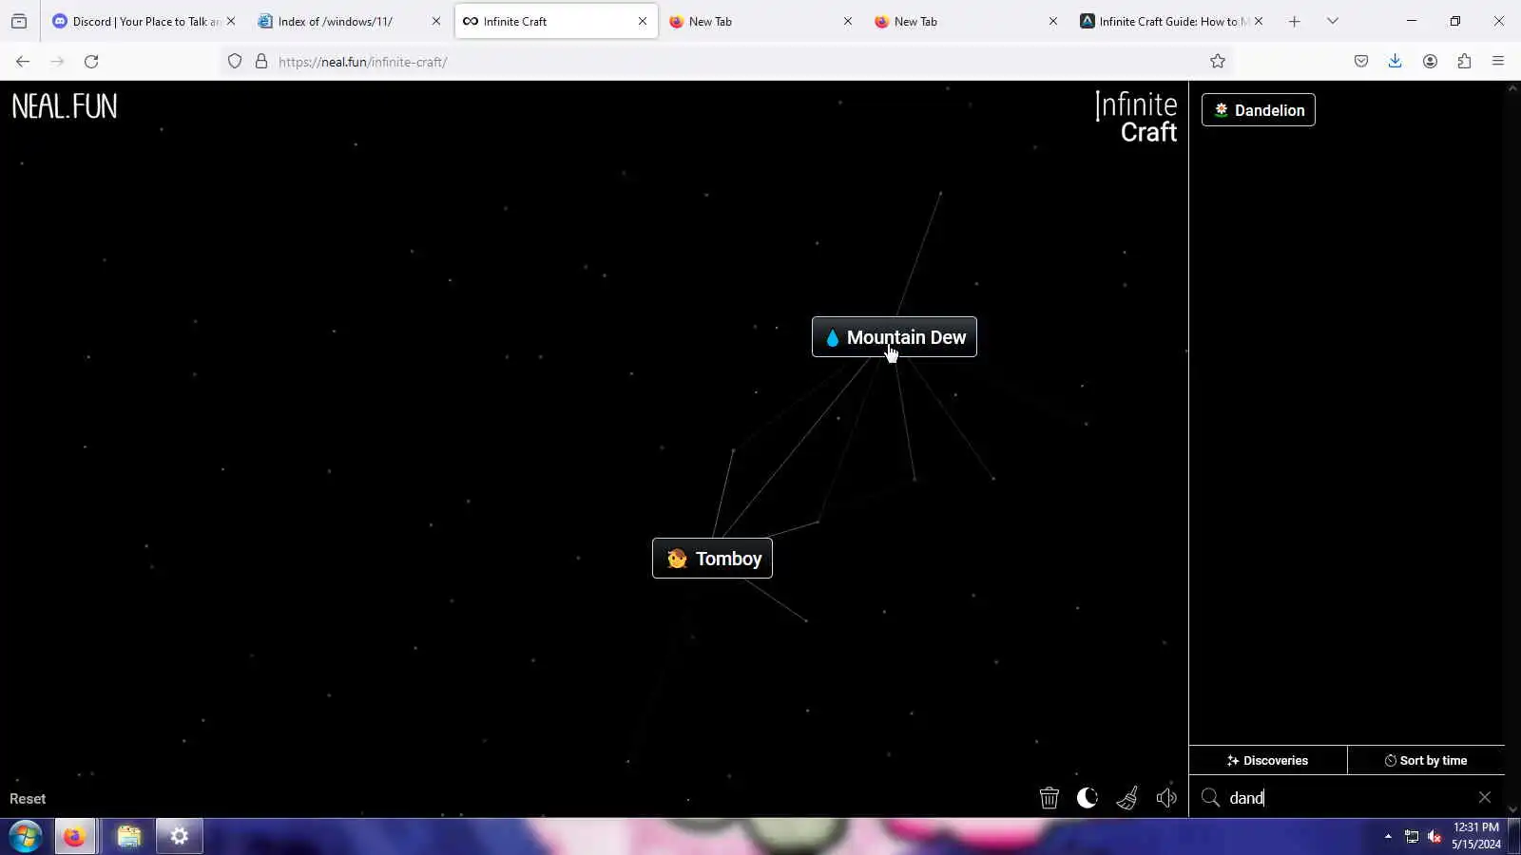The width and height of the screenshot is (1521, 855).
Task: Go forward to the next page
Action: coord(57,62)
